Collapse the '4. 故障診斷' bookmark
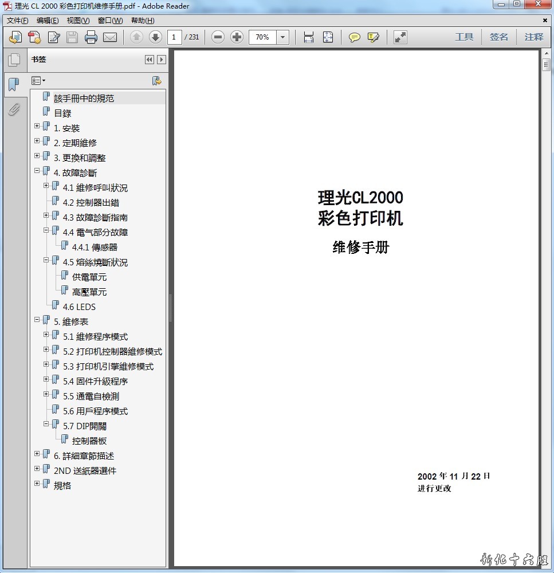 [x=37, y=171]
